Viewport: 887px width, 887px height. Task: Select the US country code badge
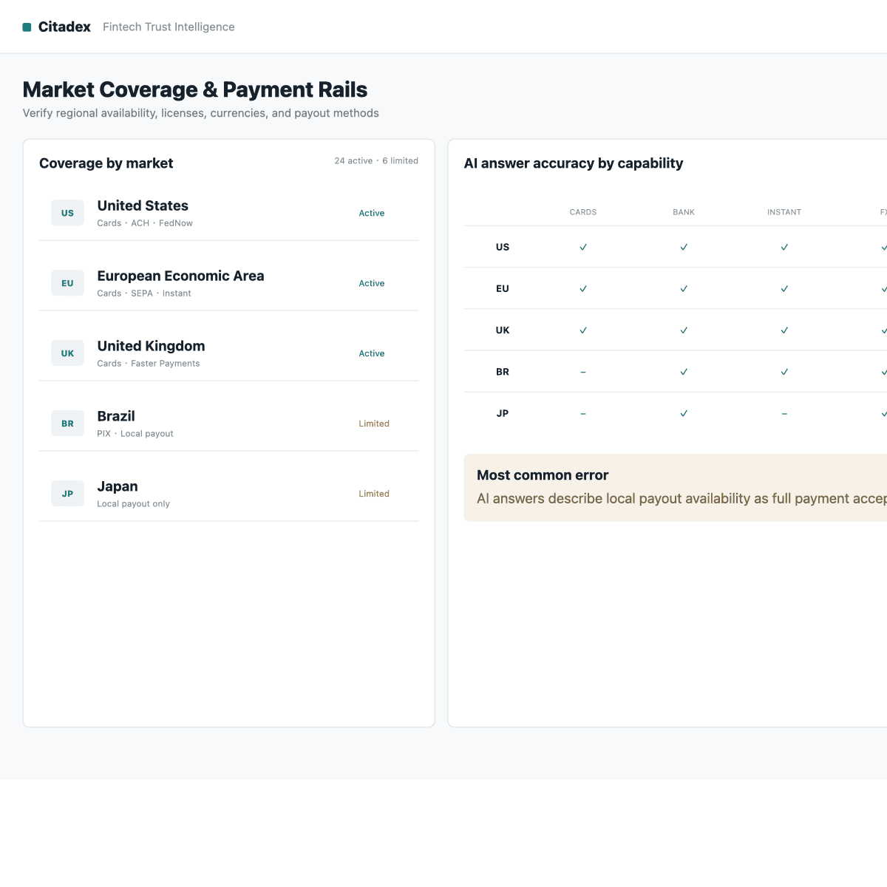coord(67,213)
